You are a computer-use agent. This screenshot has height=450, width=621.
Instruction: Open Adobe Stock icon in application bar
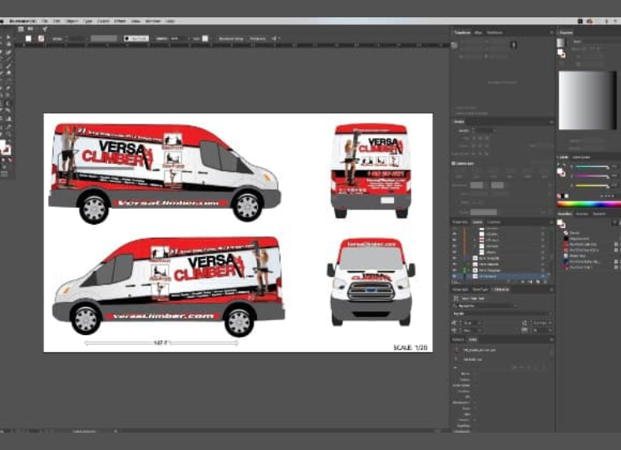point(30,29)
